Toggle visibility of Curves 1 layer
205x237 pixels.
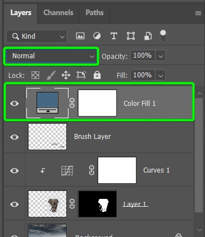point(15,170)
